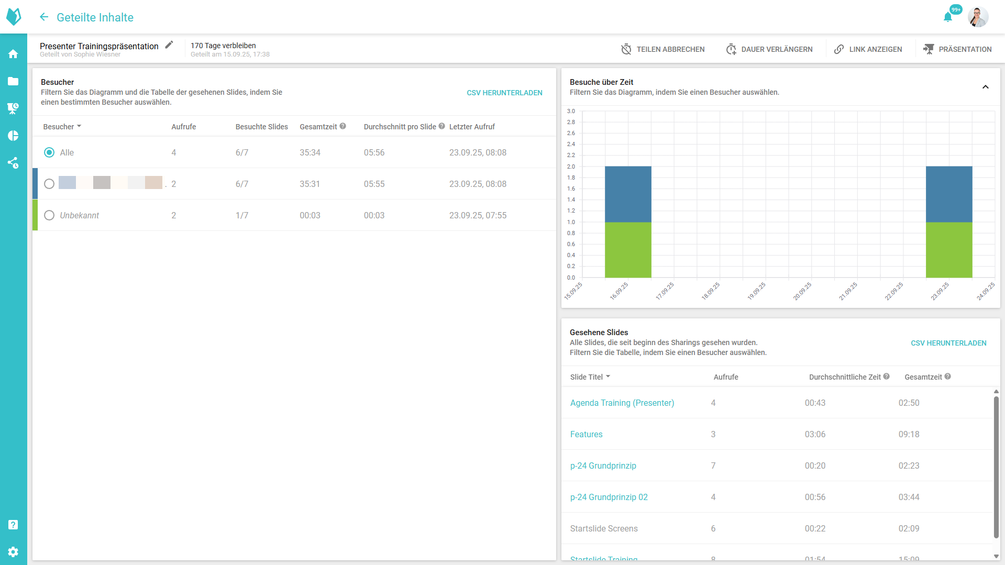
Task: Open the help question mark icon
Action: click(13, 525)
